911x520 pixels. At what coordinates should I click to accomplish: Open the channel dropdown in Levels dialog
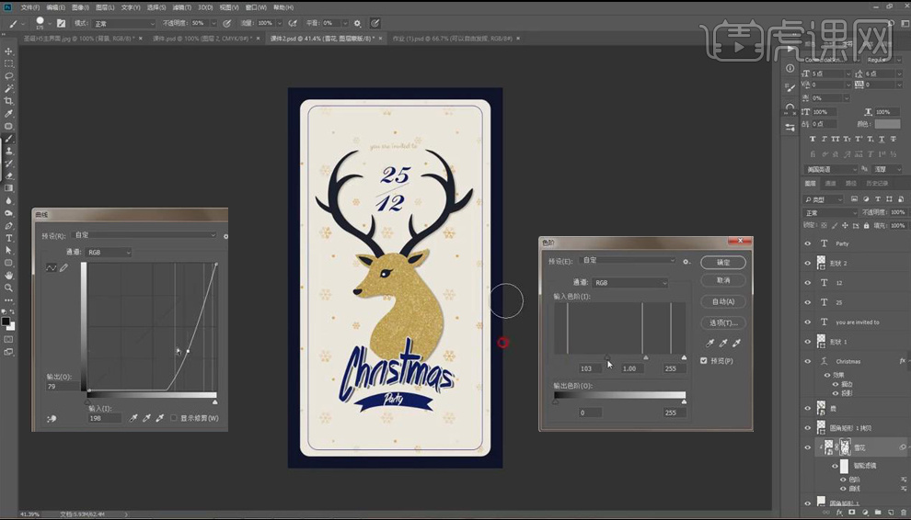(x=630, y=283)
